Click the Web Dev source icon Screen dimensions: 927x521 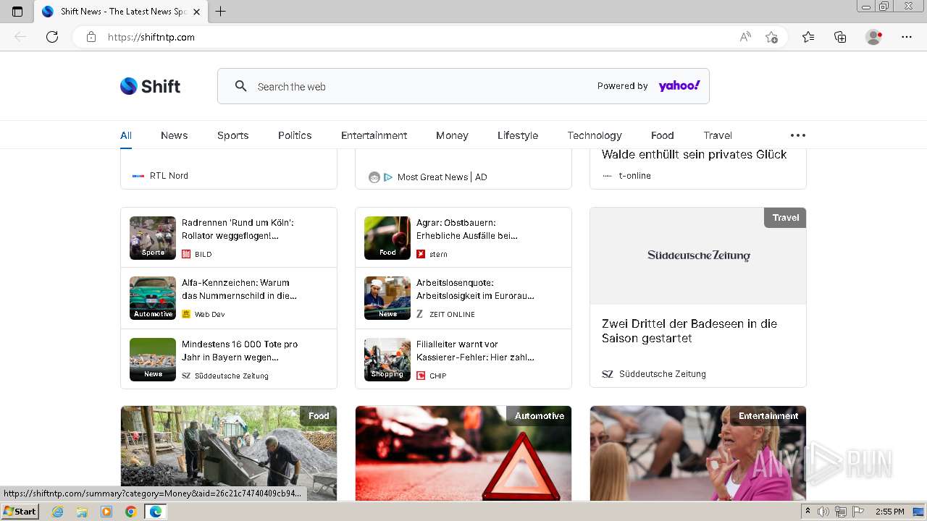[186, 314]
